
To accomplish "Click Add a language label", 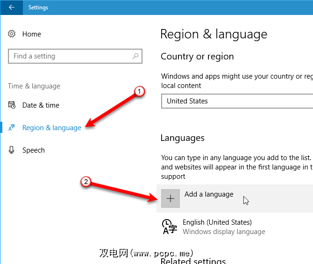I will click(x=209, y=194).
